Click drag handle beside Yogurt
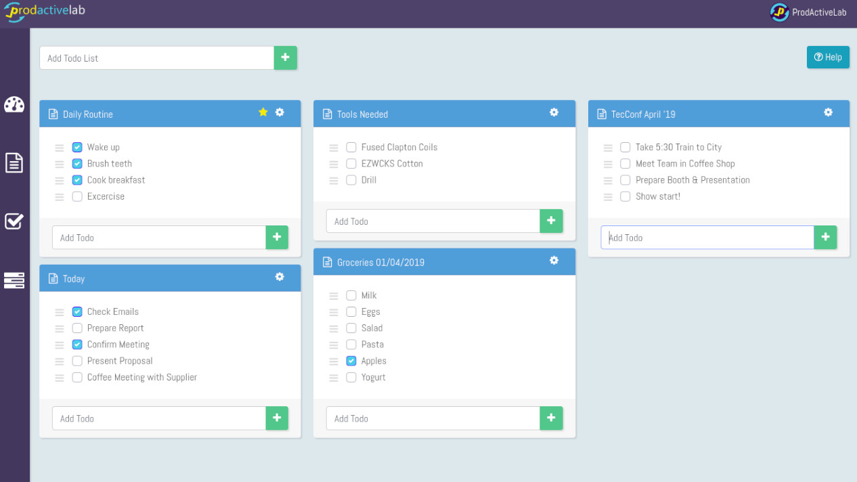The image size is (857, 482). (x=334, y=378)
